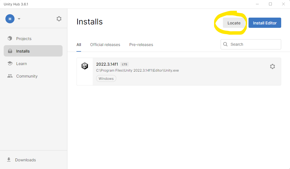
Task: Click the Installs page heading
Action: 90,22
